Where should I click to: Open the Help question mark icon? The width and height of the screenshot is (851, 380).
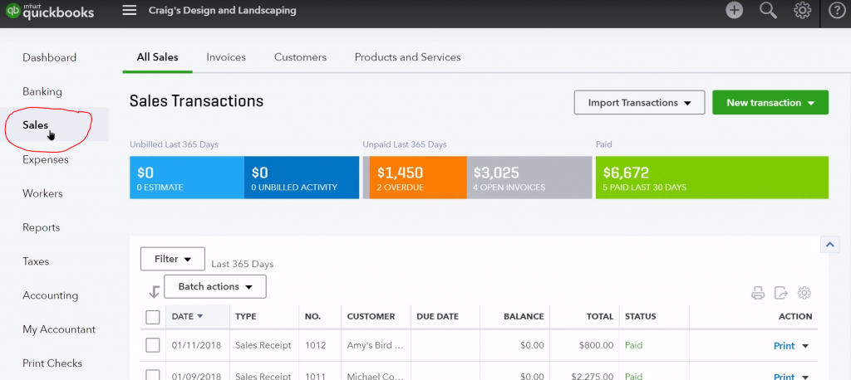pos(836,11)
